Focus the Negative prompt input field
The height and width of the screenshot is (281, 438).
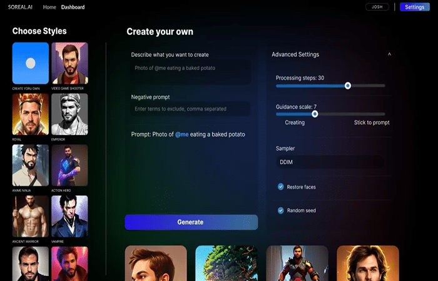[x=190, y=109]
